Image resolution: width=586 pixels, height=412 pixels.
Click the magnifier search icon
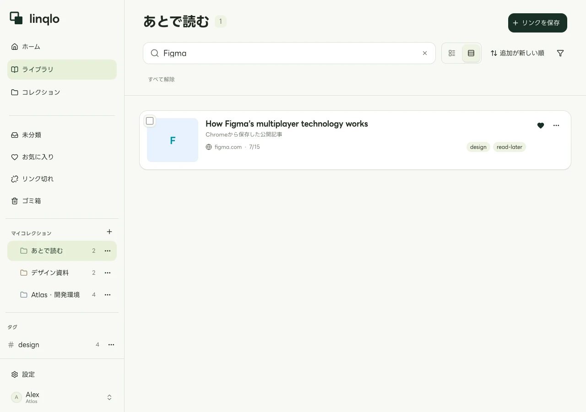tap(155, 53)
